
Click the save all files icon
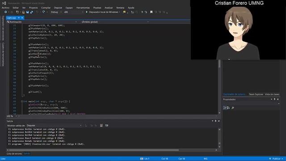(x=32, y=12)
